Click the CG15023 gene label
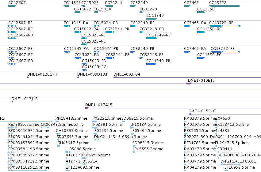Viewport: 261px width, 172px height. 90,3
